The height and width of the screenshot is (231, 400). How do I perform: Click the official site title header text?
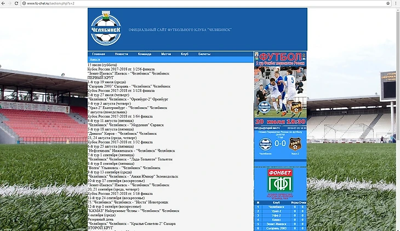[180, 30]
